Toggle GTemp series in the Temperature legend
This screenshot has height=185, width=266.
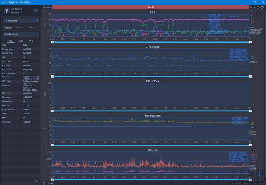click(253, 133)
